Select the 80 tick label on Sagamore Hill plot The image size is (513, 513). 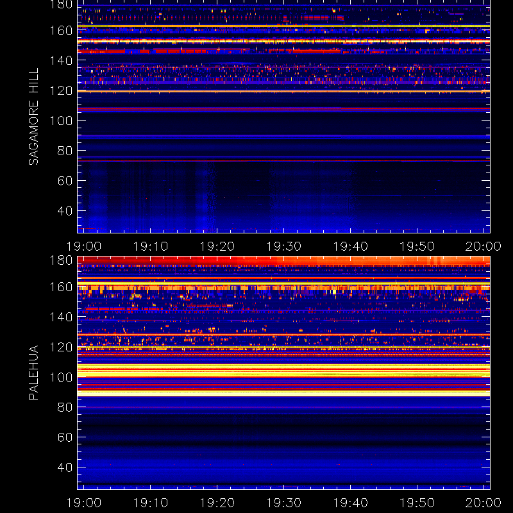[x=65, y=151]
